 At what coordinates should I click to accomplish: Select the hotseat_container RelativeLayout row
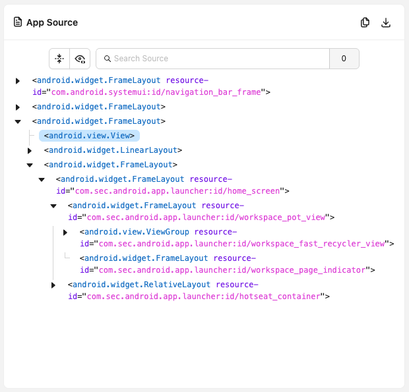199,291
